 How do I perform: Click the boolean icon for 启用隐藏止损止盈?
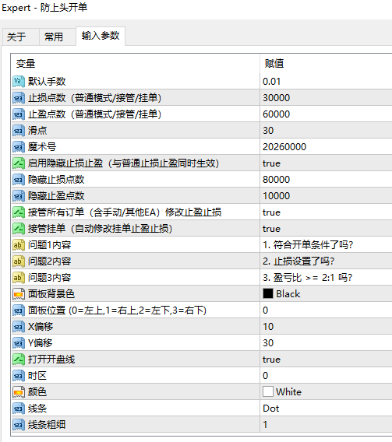[19, 163]
